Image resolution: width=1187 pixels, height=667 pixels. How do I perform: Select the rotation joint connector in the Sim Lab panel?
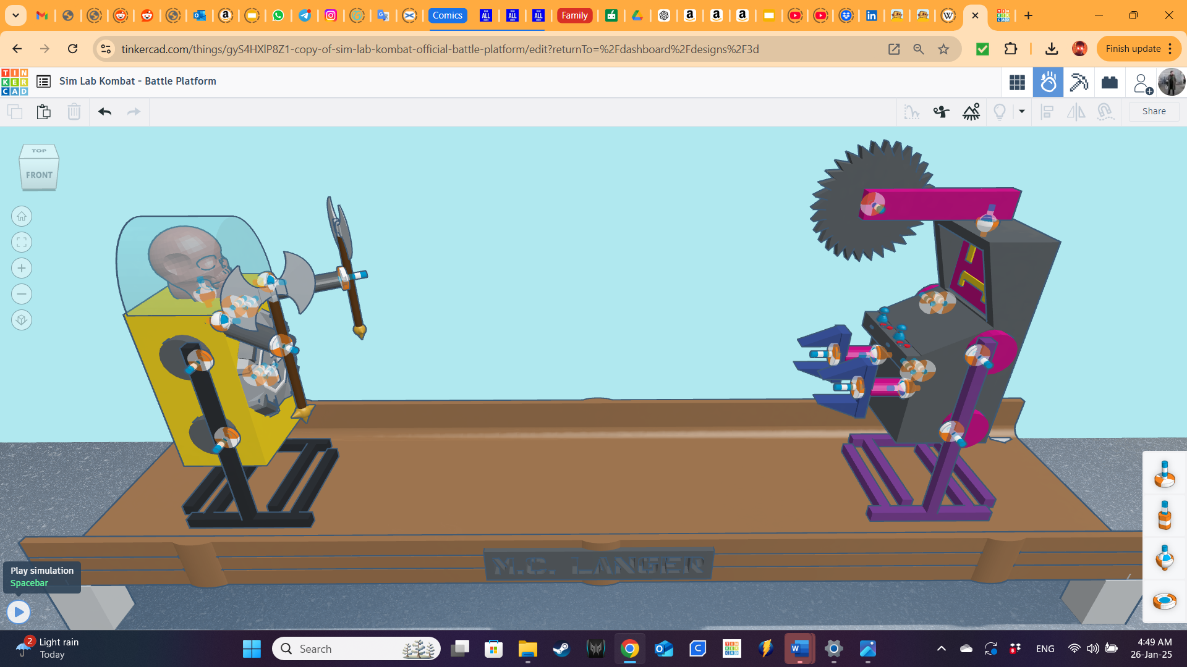click(1164, 474)
